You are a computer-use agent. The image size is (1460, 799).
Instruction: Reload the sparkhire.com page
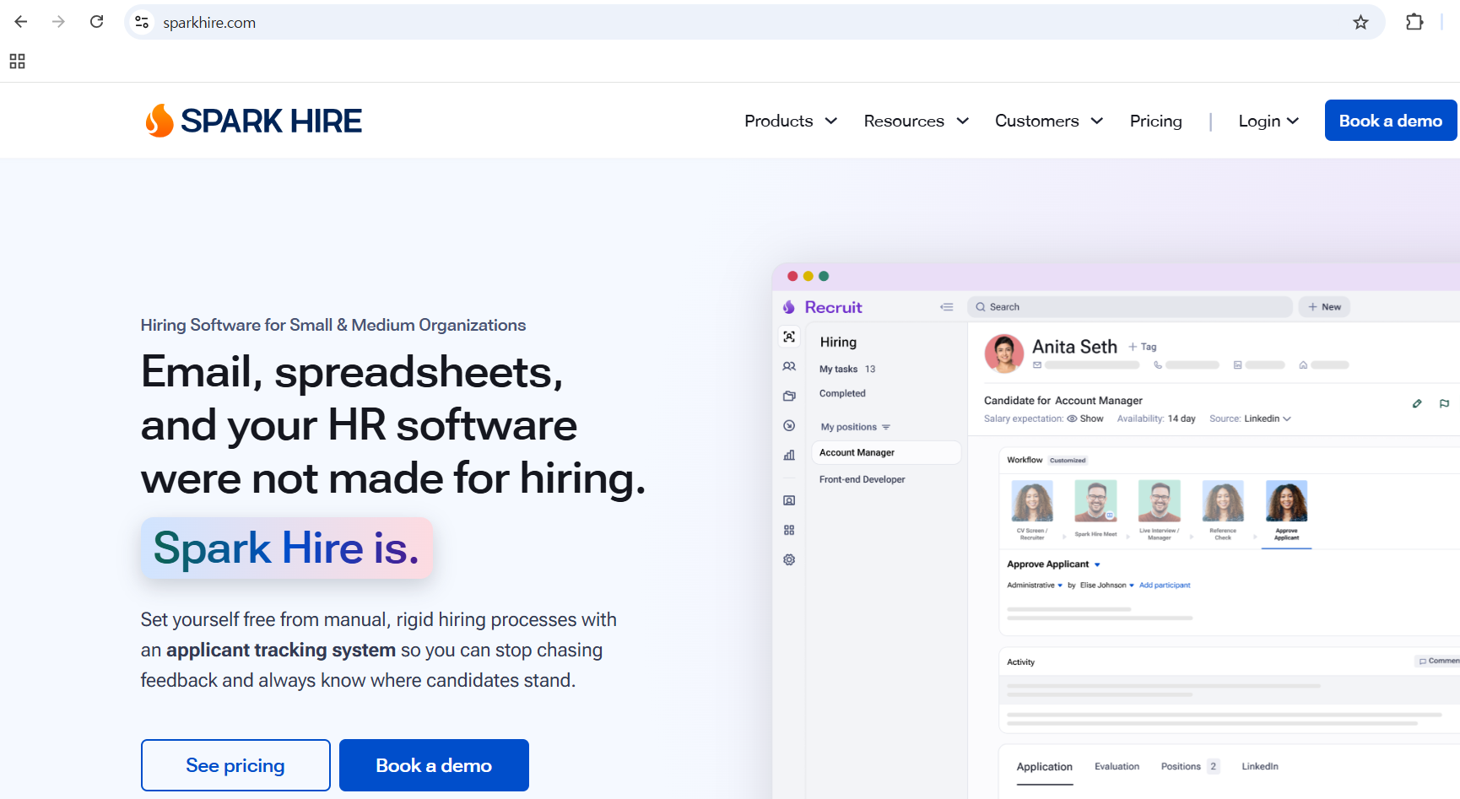[x=97, y=22]
